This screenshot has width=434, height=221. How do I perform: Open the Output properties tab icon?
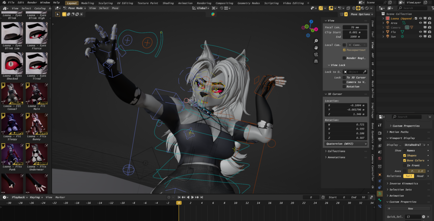click(x=380, y=140)
